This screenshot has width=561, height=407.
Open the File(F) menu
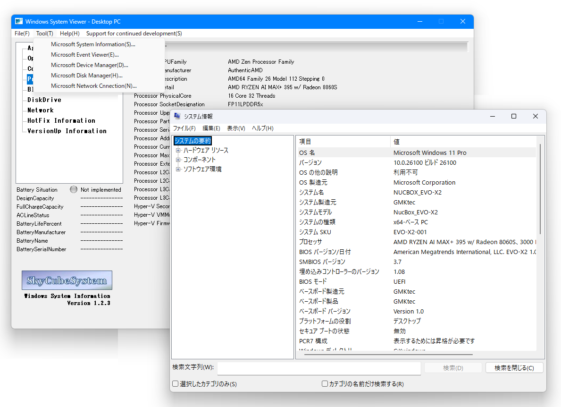pyautogui.click(x=22, y=33)
